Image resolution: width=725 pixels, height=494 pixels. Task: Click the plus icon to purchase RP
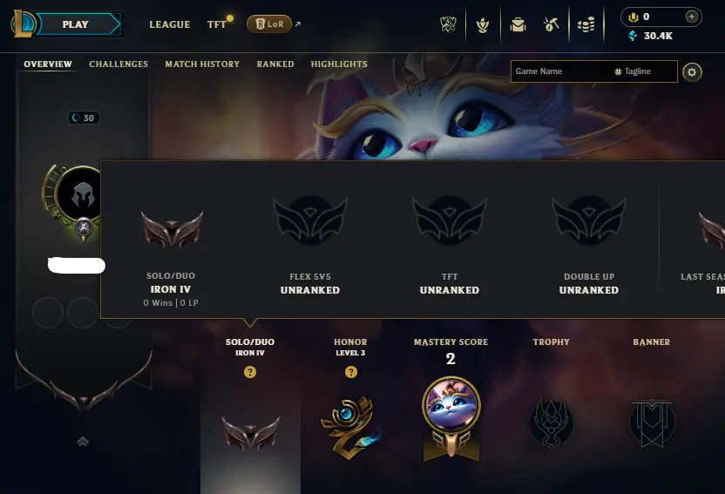[x=692, y=17]
